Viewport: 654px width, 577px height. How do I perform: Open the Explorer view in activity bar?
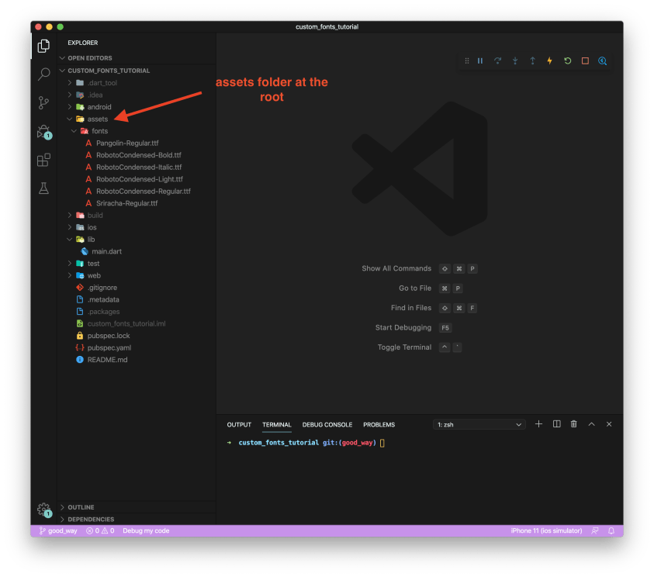click(x=43, y=46)
